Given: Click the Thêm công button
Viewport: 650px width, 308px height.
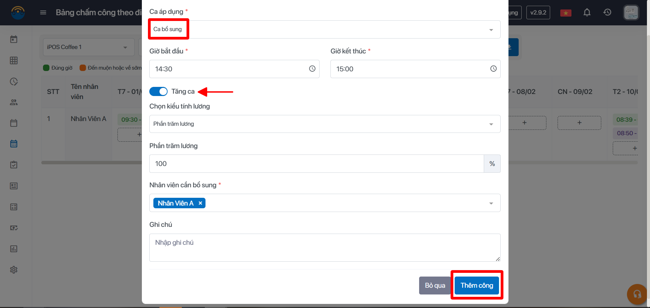Looking at the screenshot, I should [476, 285].
